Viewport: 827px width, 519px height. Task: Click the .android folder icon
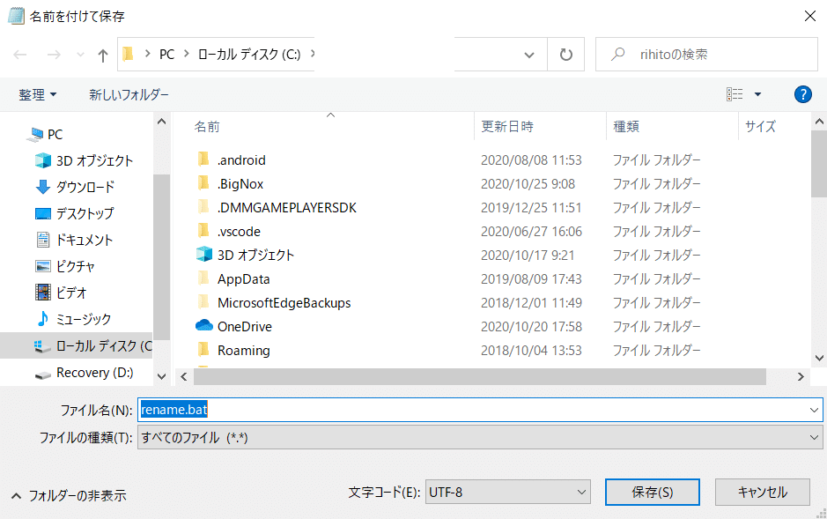[x=203, y=159]
